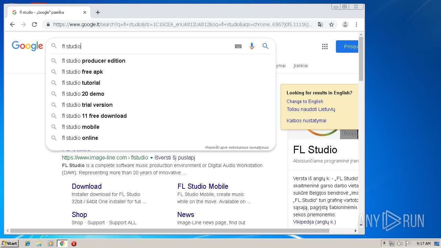Open the red Opera icon in taskbar
This screenshot has height=248, width=441.
pos(74,244)
